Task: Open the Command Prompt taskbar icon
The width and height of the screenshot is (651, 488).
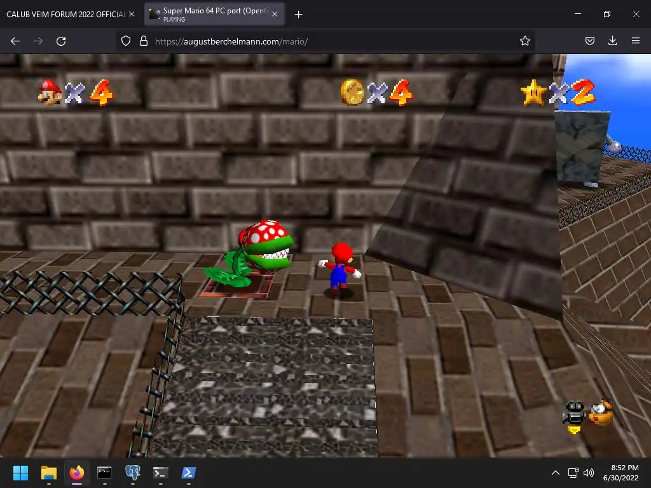Action: tap(104, 473)
